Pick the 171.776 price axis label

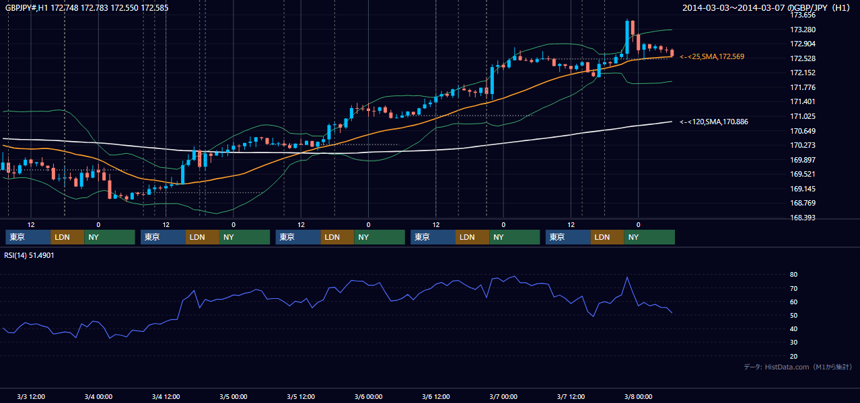click(802, 87)
